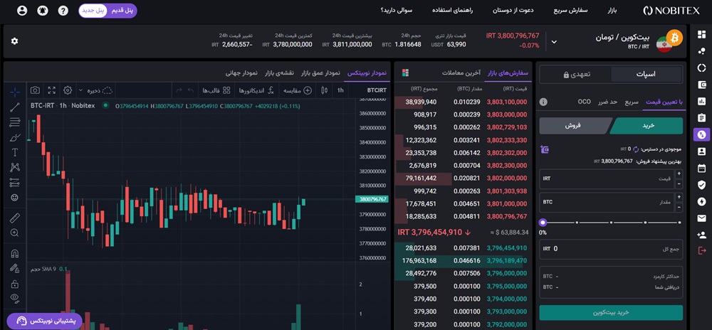Open the chart save layout dropdown
The height and width of the screenshot is (330, 712).
click(x=81, y=90)
